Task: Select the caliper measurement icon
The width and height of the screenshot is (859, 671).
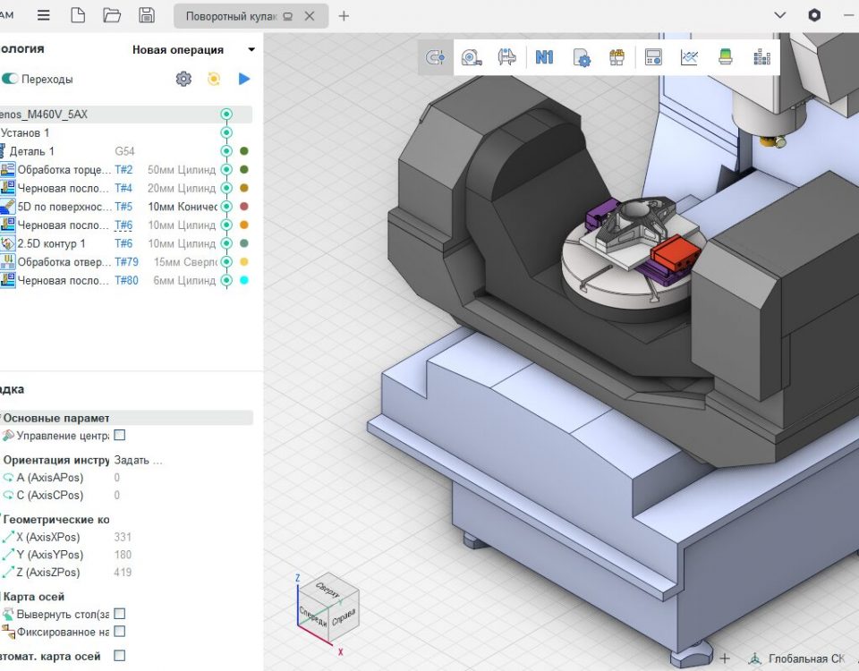Action: click(x=507, y=57)
